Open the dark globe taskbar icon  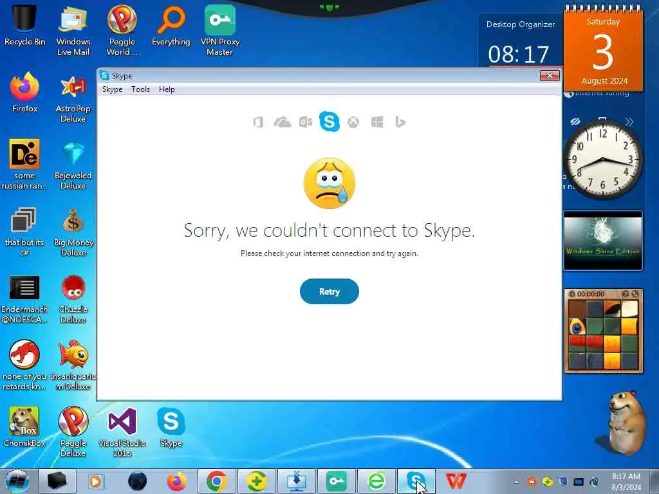point(138,481)
